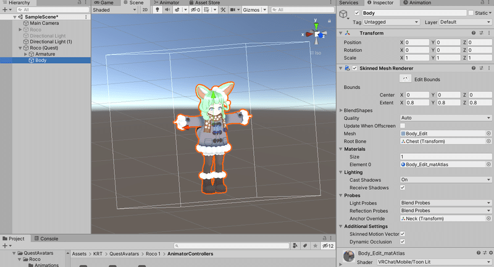The image size is (494, 267).
Task: Open Skinned Mesh Renderer help reference
Action: click(474, 68)
